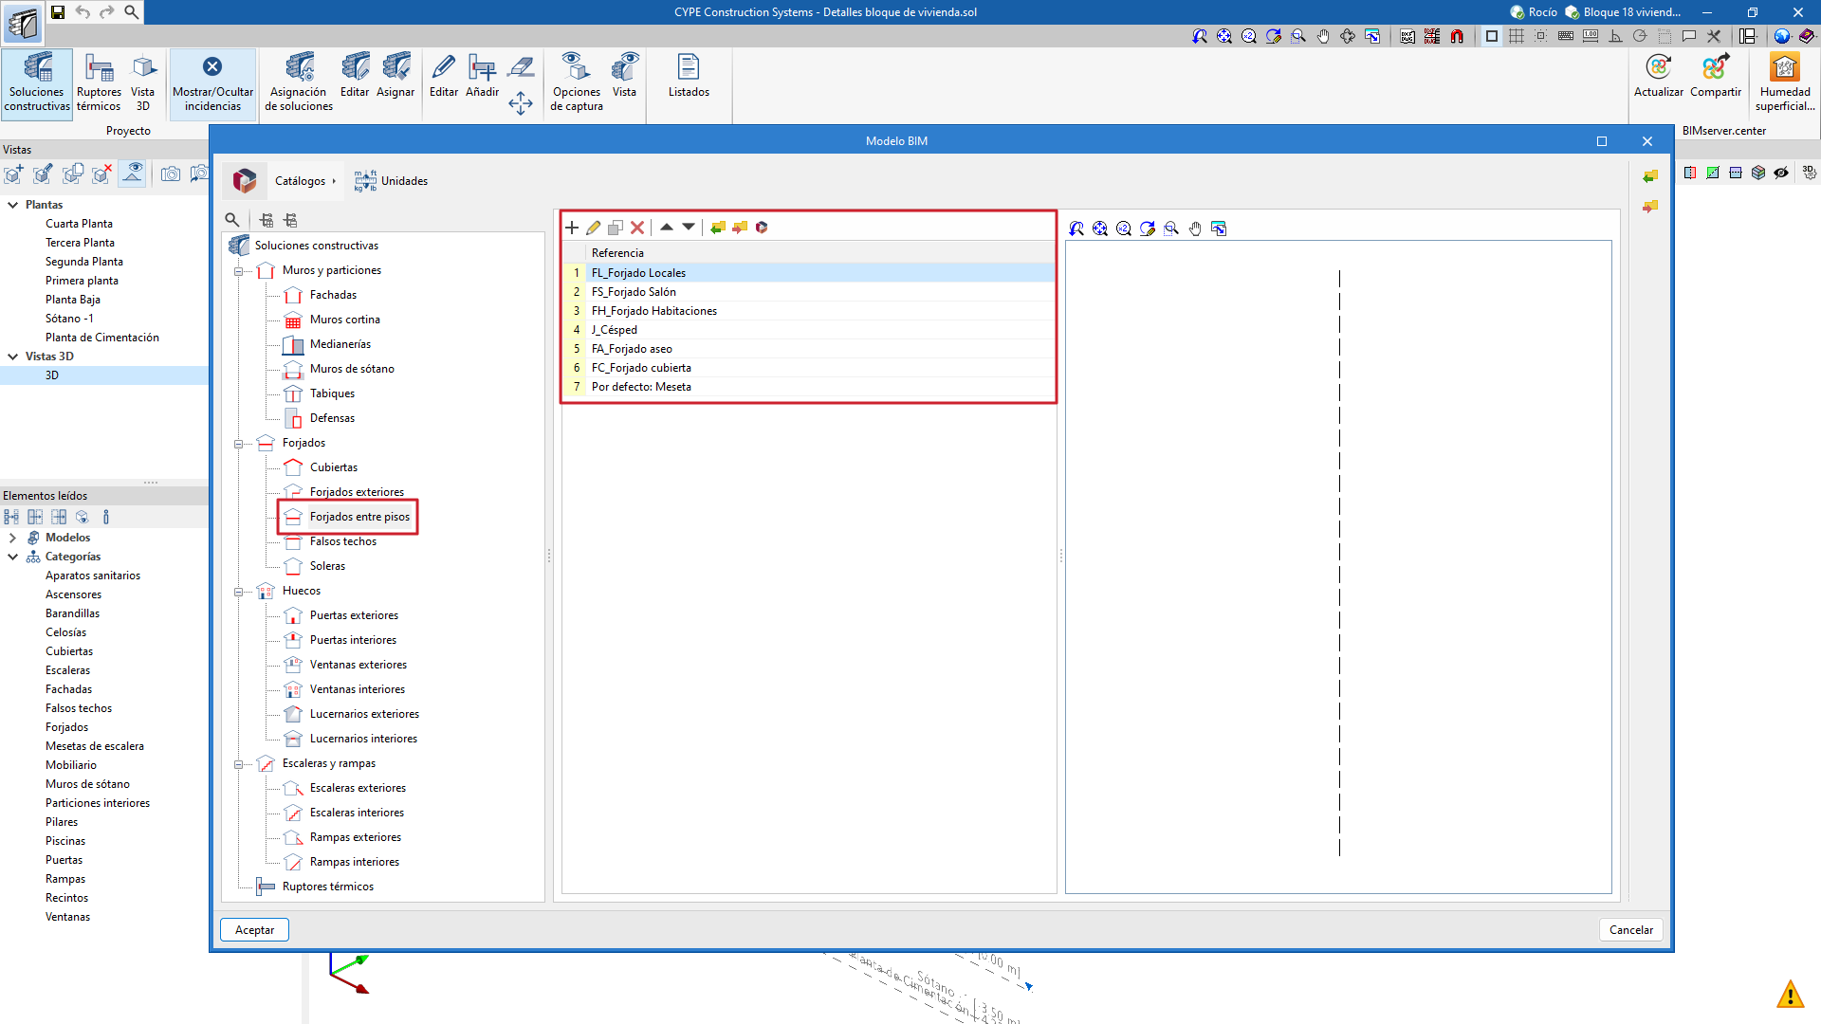Click the add new reference plus icon
Image resolution: width=1821 pixels, height=1024 pixels.
pos(572,228)
